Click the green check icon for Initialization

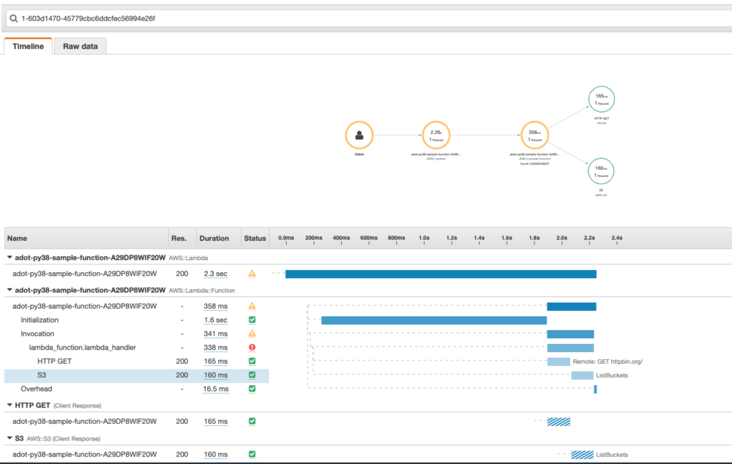point(252,320)
